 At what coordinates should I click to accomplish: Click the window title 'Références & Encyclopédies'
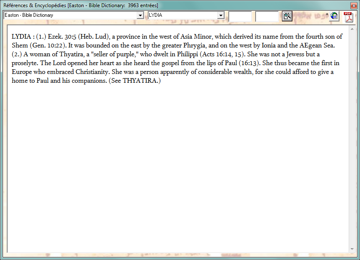click(35, 5)
